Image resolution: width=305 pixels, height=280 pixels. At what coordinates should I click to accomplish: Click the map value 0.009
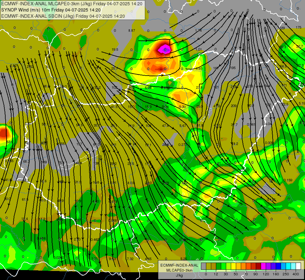point(269,143)
